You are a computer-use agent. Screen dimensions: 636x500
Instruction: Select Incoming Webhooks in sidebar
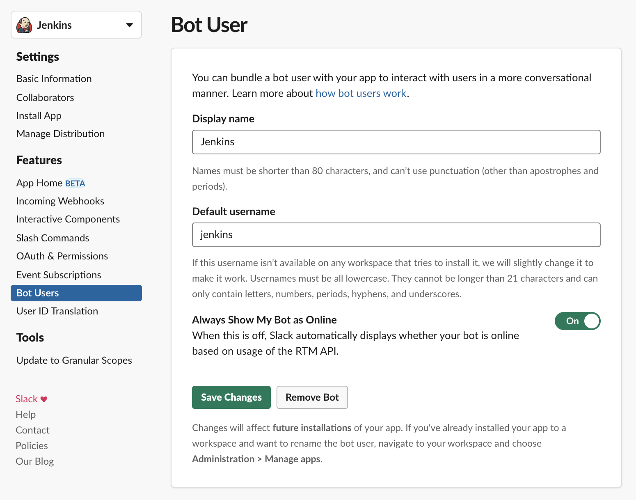tap(60, 201)
